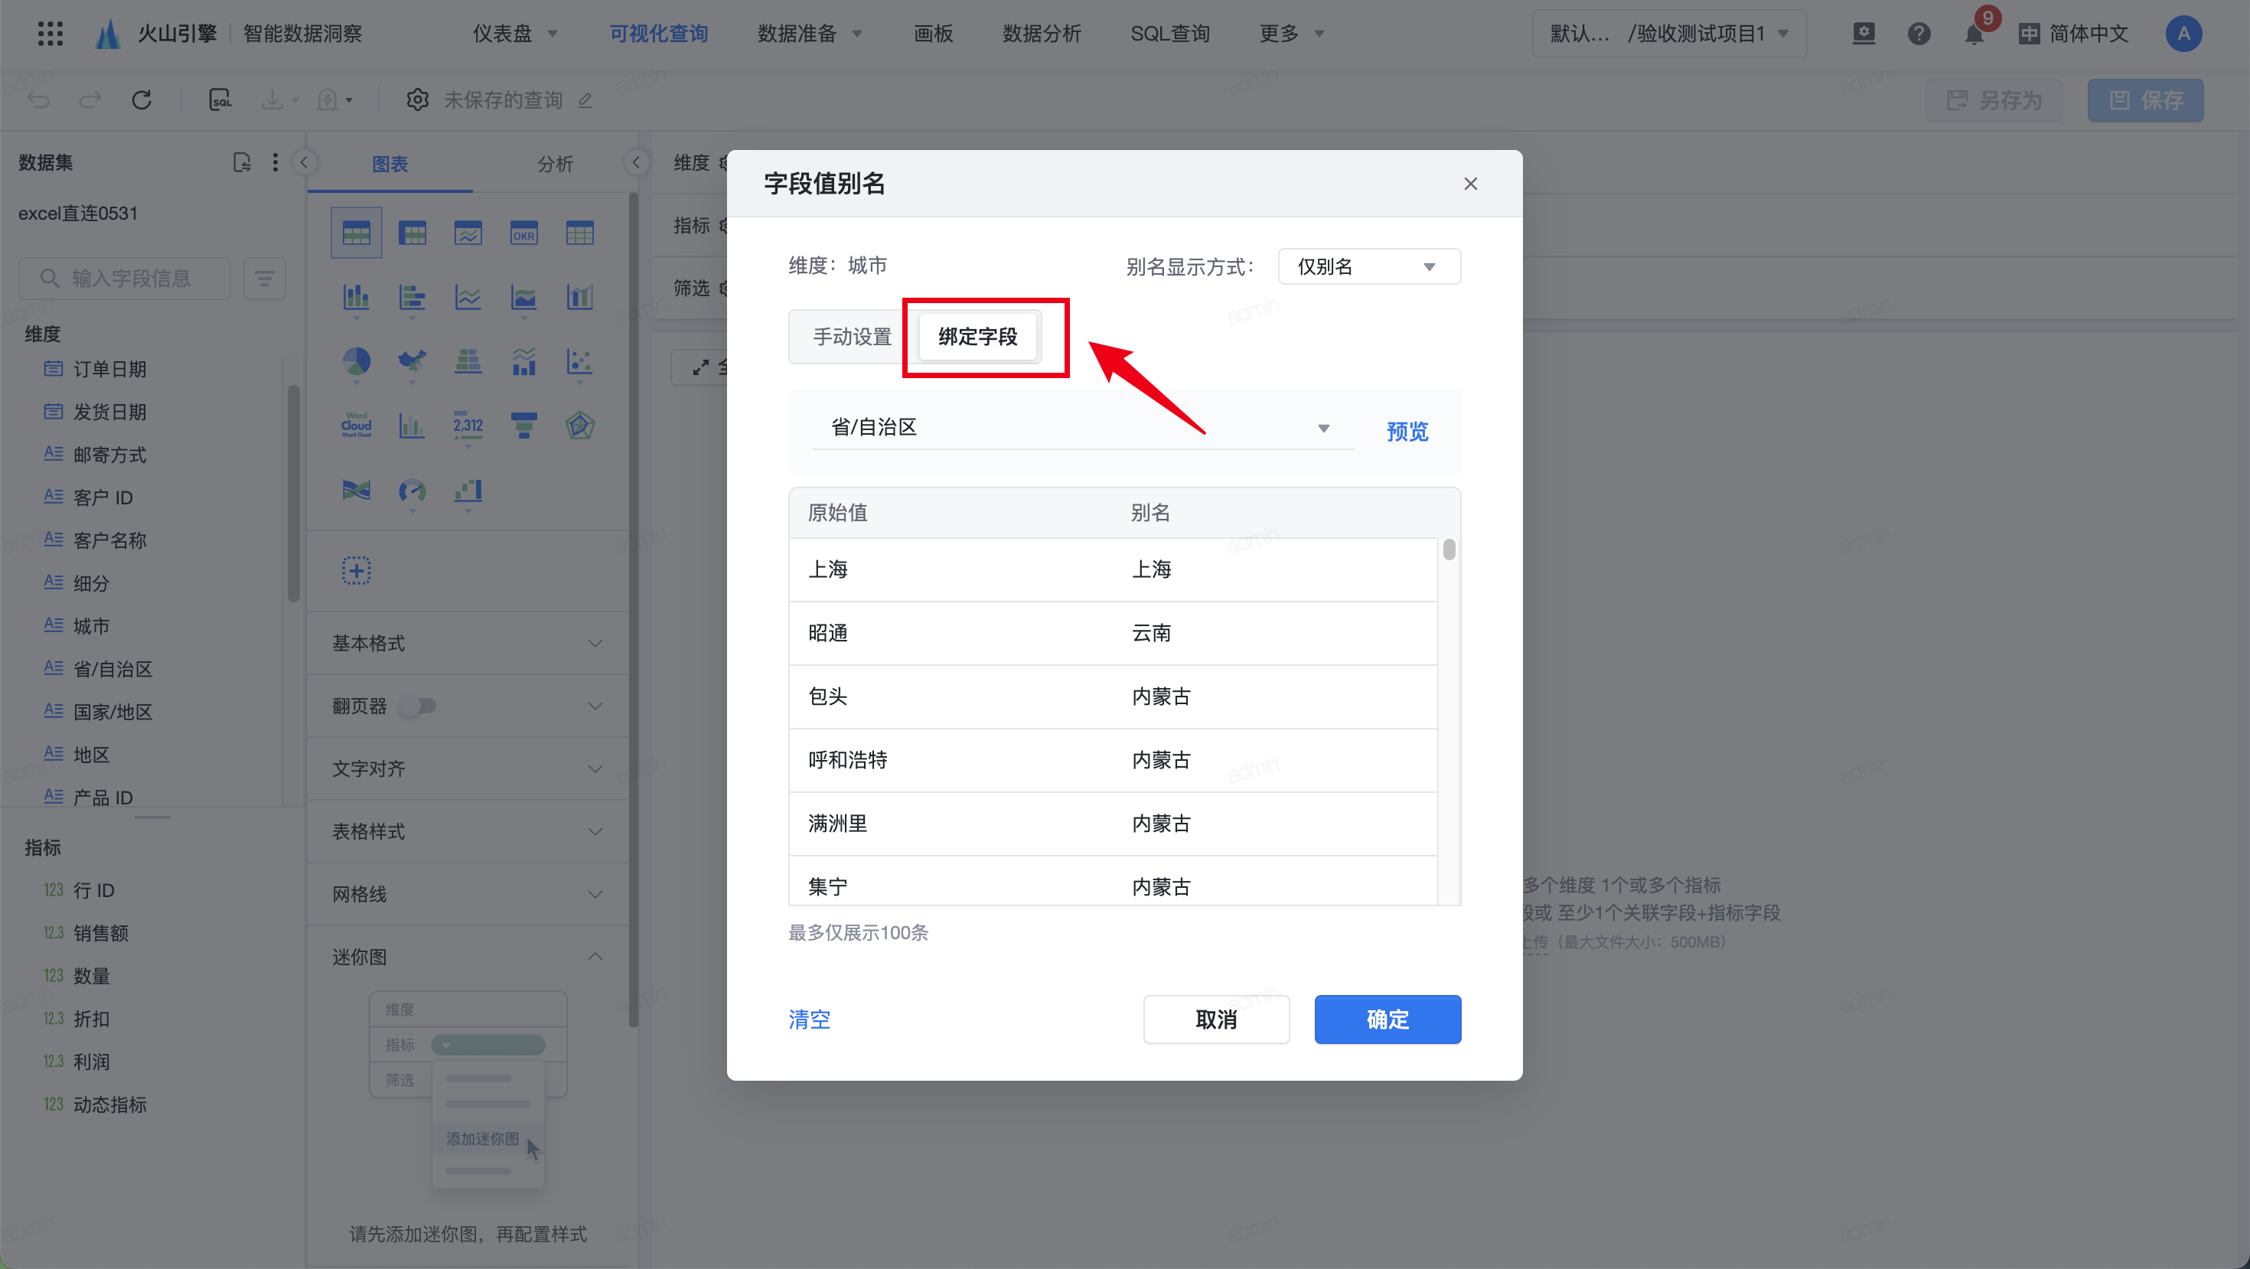Click the undo arrow icon
Screen dimensions: 2250x1269
(x=38, y=99)
